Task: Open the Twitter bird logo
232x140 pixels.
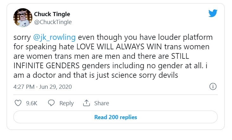Action: (x=212, y=13)
